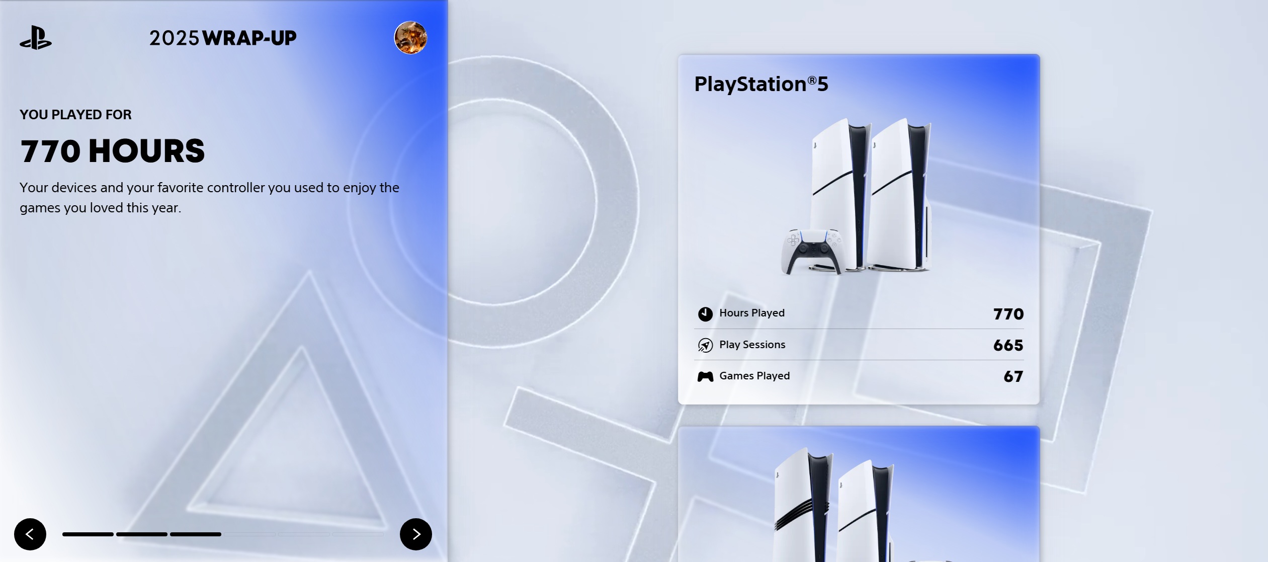Click the Hours Played clock icon

705,314
